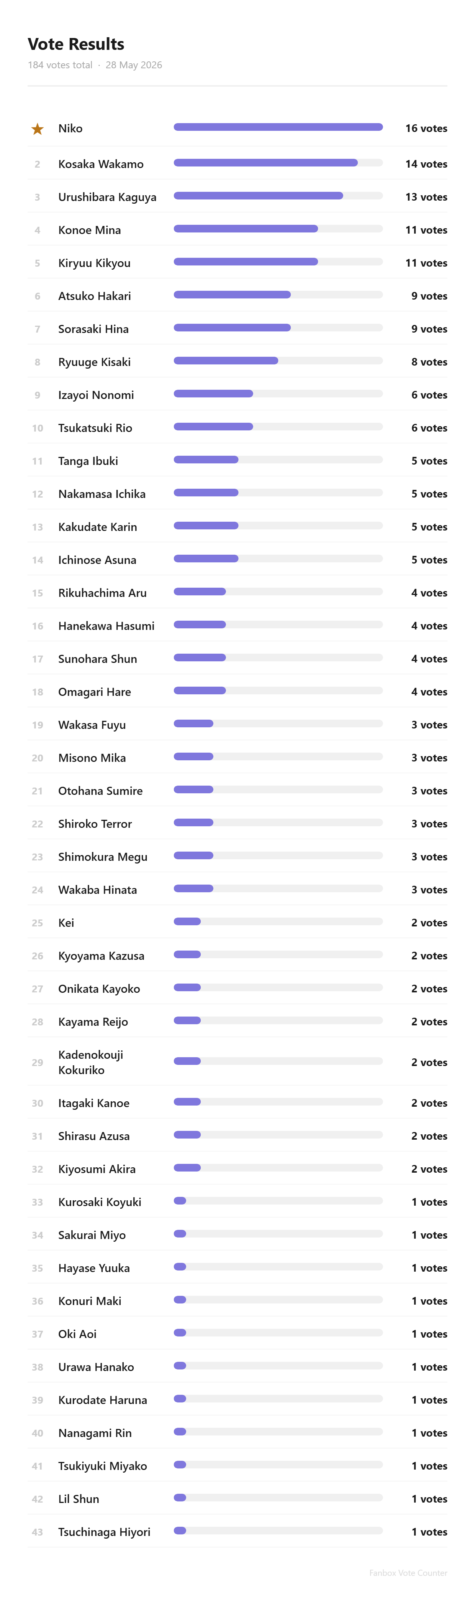Select the Misono Mika entry
Viewport: 475px width, 1605px height.
point(237,757)
